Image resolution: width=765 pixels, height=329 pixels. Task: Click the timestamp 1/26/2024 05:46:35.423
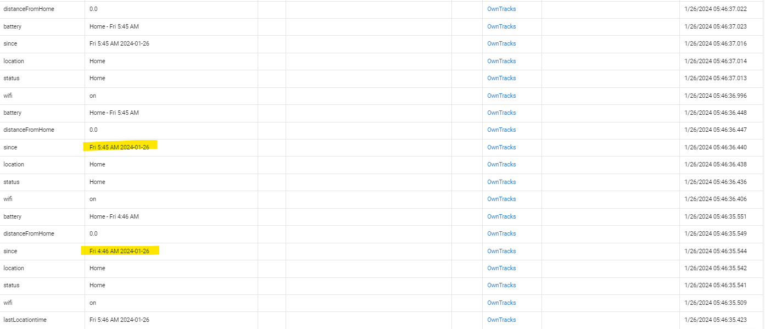(716, 320)
